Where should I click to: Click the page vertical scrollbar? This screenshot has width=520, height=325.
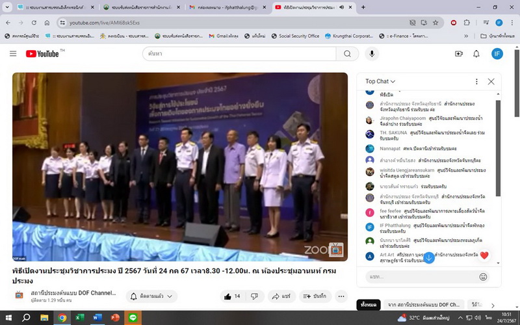click(517, 83)
